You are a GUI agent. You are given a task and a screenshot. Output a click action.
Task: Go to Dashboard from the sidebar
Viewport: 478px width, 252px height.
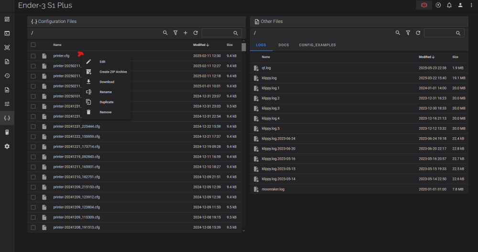click(7, 19)
